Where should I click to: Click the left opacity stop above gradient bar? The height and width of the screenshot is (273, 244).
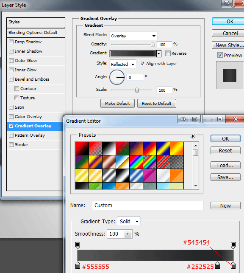(78, 245)
